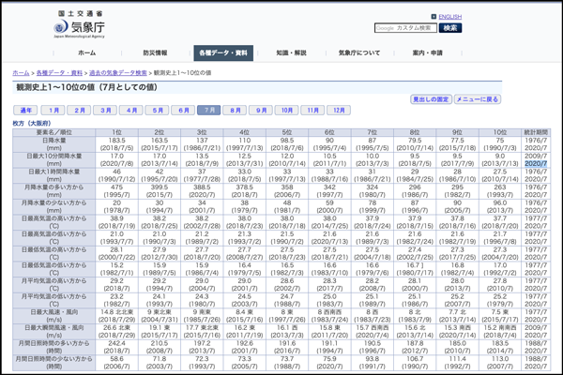The width and height of the screenshot is (563, 375).
Task: Select the 通年 period tab
Action: [x=26, y=111]
